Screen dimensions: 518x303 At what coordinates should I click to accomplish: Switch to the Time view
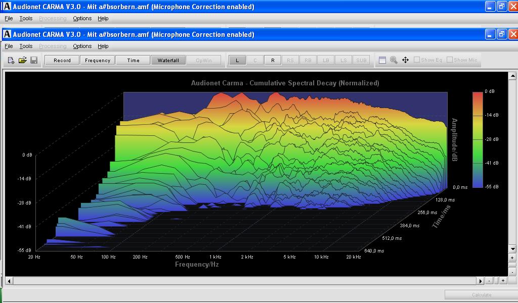coord(133,60)
